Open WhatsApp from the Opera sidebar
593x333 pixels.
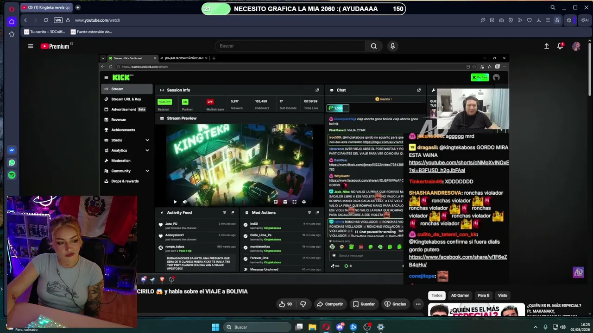pyautogui.click(x=12, y=163)
